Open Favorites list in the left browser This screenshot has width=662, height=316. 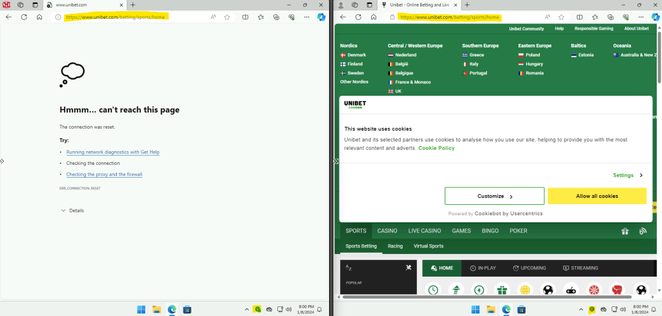click(261, 17)
